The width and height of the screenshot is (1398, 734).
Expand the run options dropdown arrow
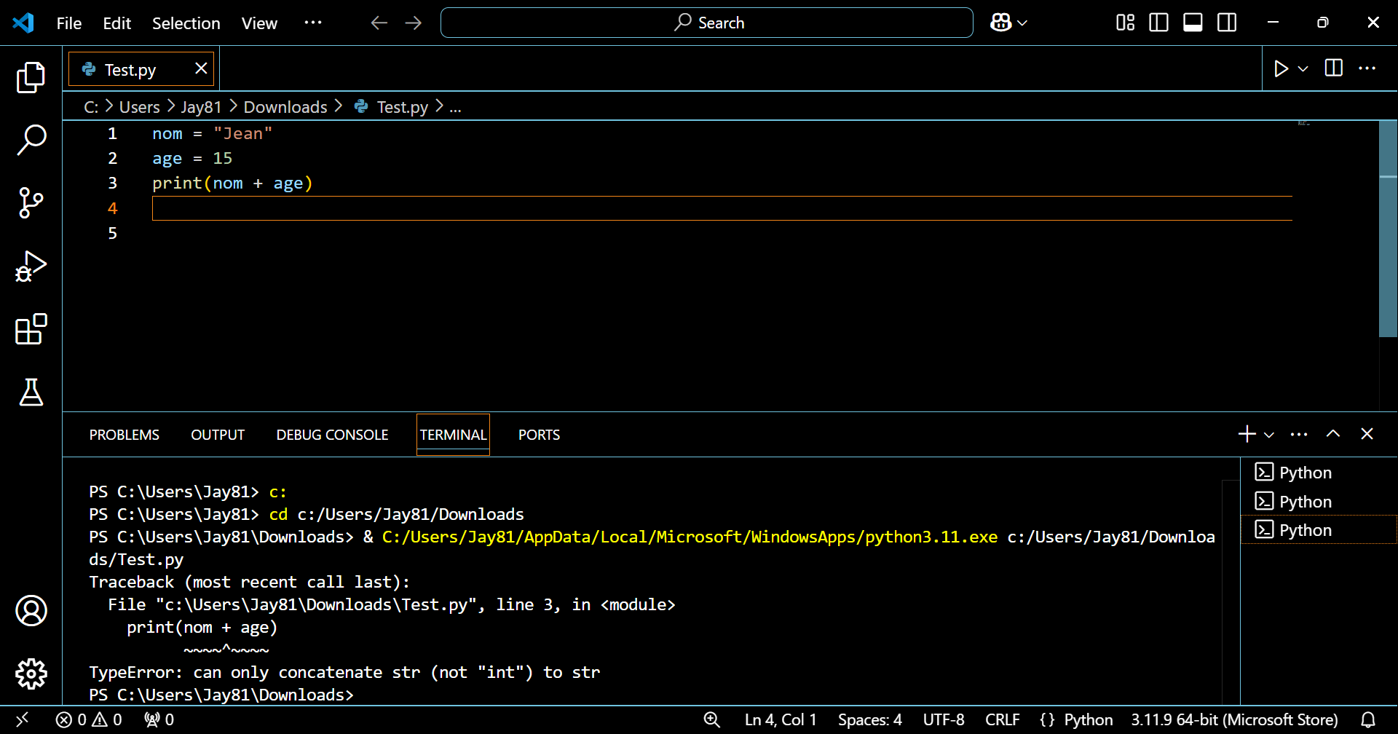pyautogui.click(x=1303, y=68)
